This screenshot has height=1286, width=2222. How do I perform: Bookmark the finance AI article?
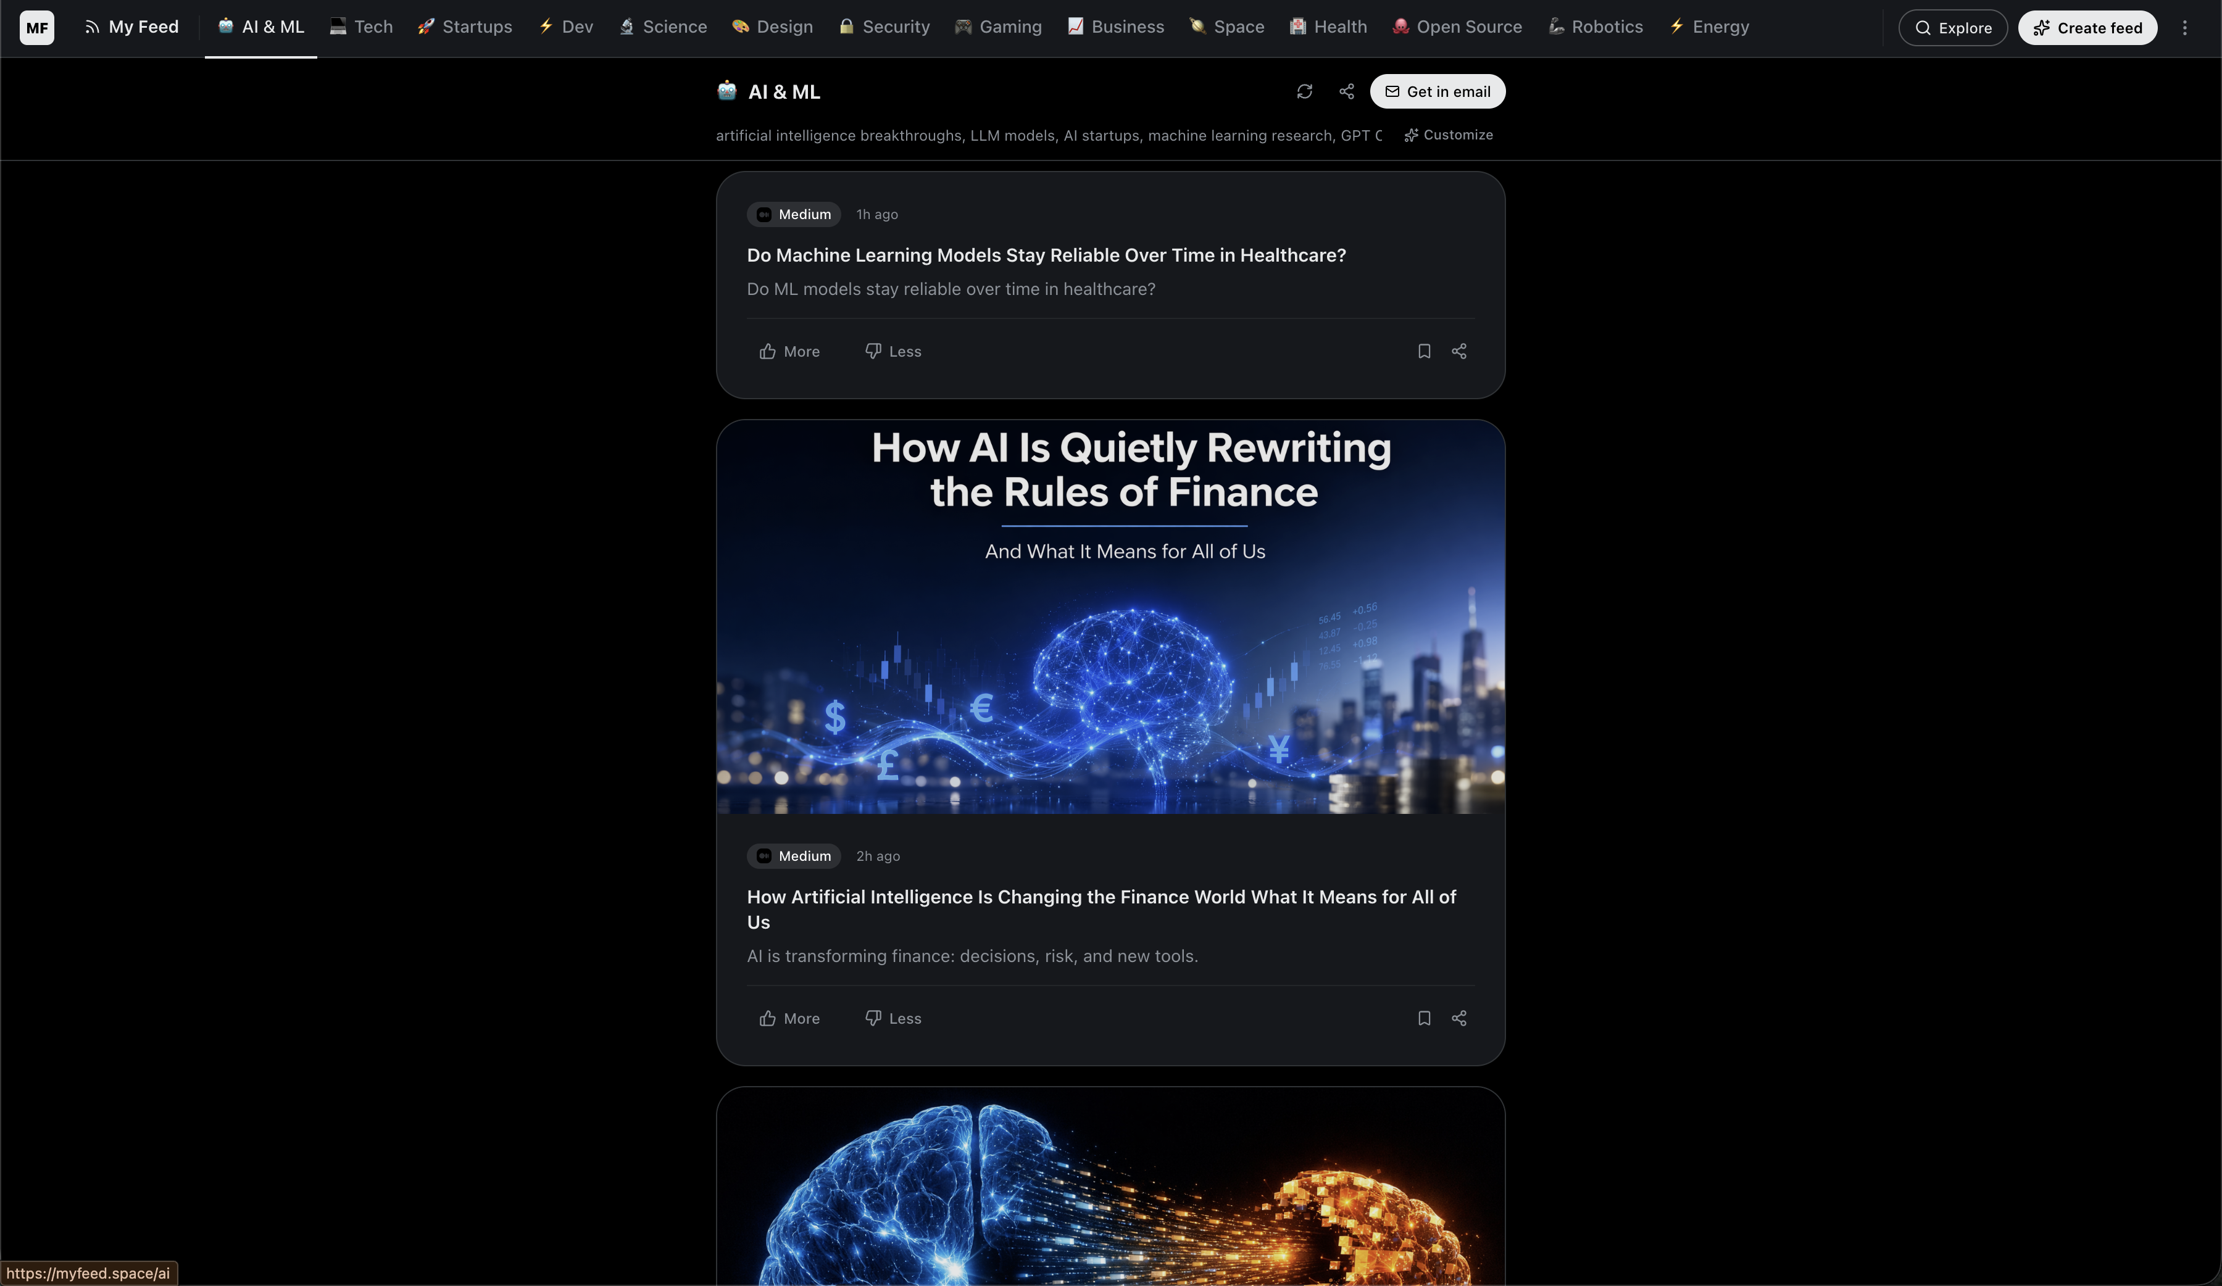point(1423,1018)
